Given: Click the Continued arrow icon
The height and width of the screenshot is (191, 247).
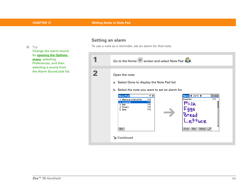Looking at the screenshot, I should (x=115, y=138).
